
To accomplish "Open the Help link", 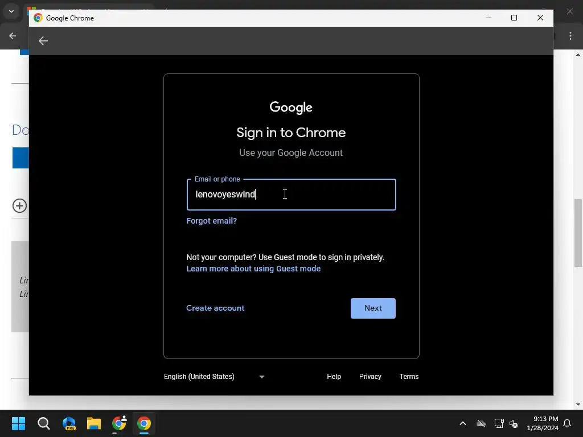I will coord(334,377).
